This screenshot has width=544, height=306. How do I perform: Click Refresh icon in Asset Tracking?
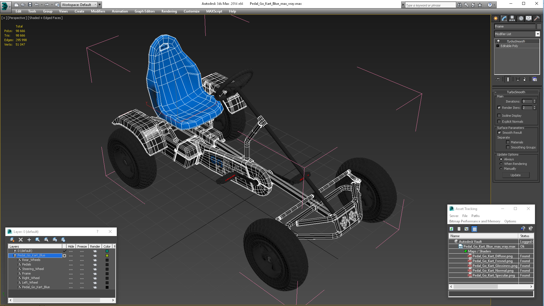click(x=451, y=229)
